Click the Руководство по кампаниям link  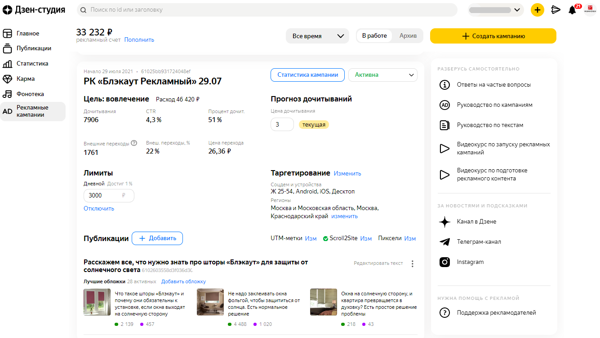click(x=495, y=105)
